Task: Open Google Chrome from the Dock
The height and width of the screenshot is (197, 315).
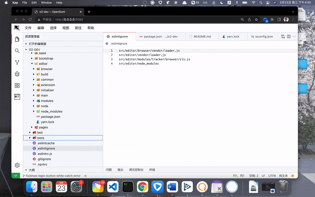Action: (x=142, y=187)
